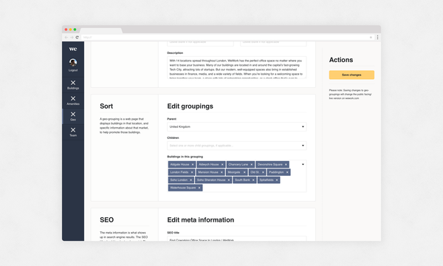Image resolution: width=443 pixels, height=266 pixels.
Task: Remove the Soho London tag
Action: [x=190, y=180]
